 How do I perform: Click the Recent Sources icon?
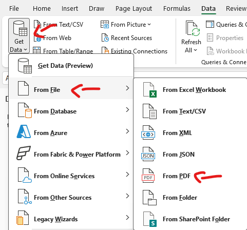(105, 37)
